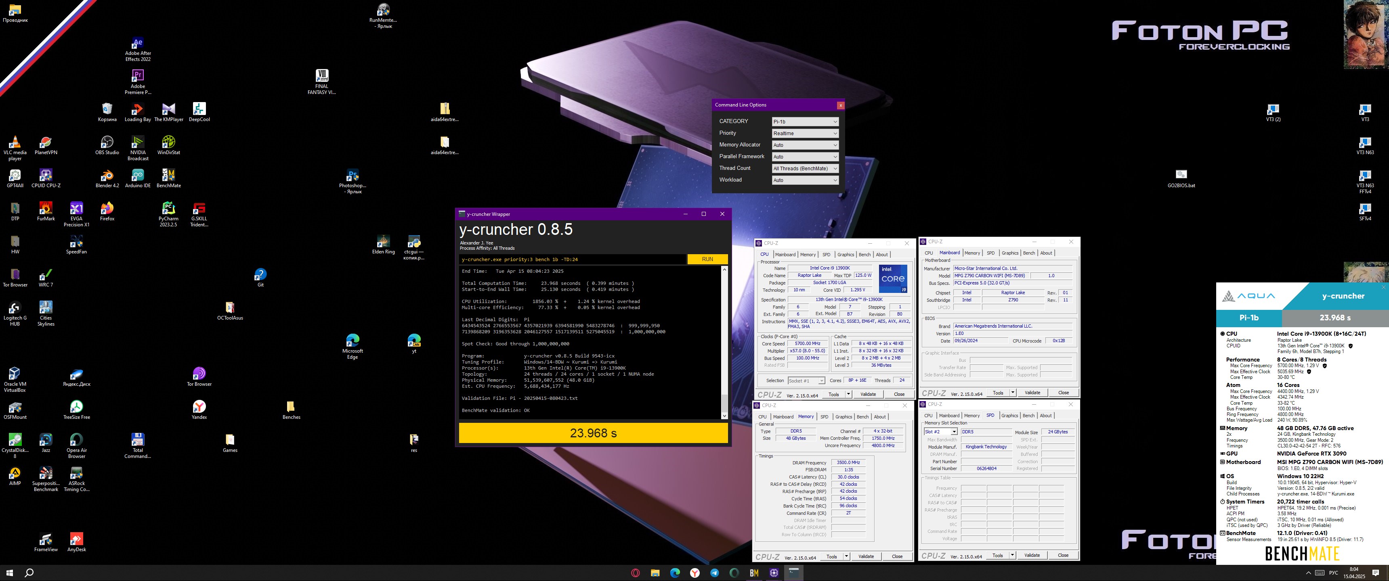Expand the Parallel Framework dropdown
The width and height of the screenshot is (1389, 581).
pyautogui.click(x=805, y=157)
